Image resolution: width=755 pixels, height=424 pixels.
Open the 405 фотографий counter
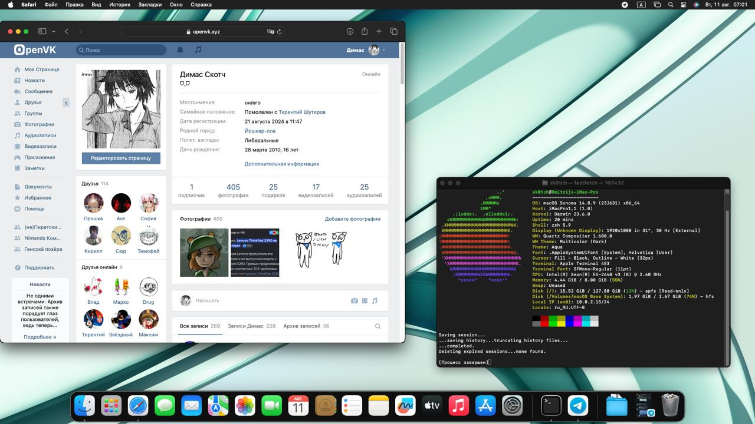[x=233, y=190]
